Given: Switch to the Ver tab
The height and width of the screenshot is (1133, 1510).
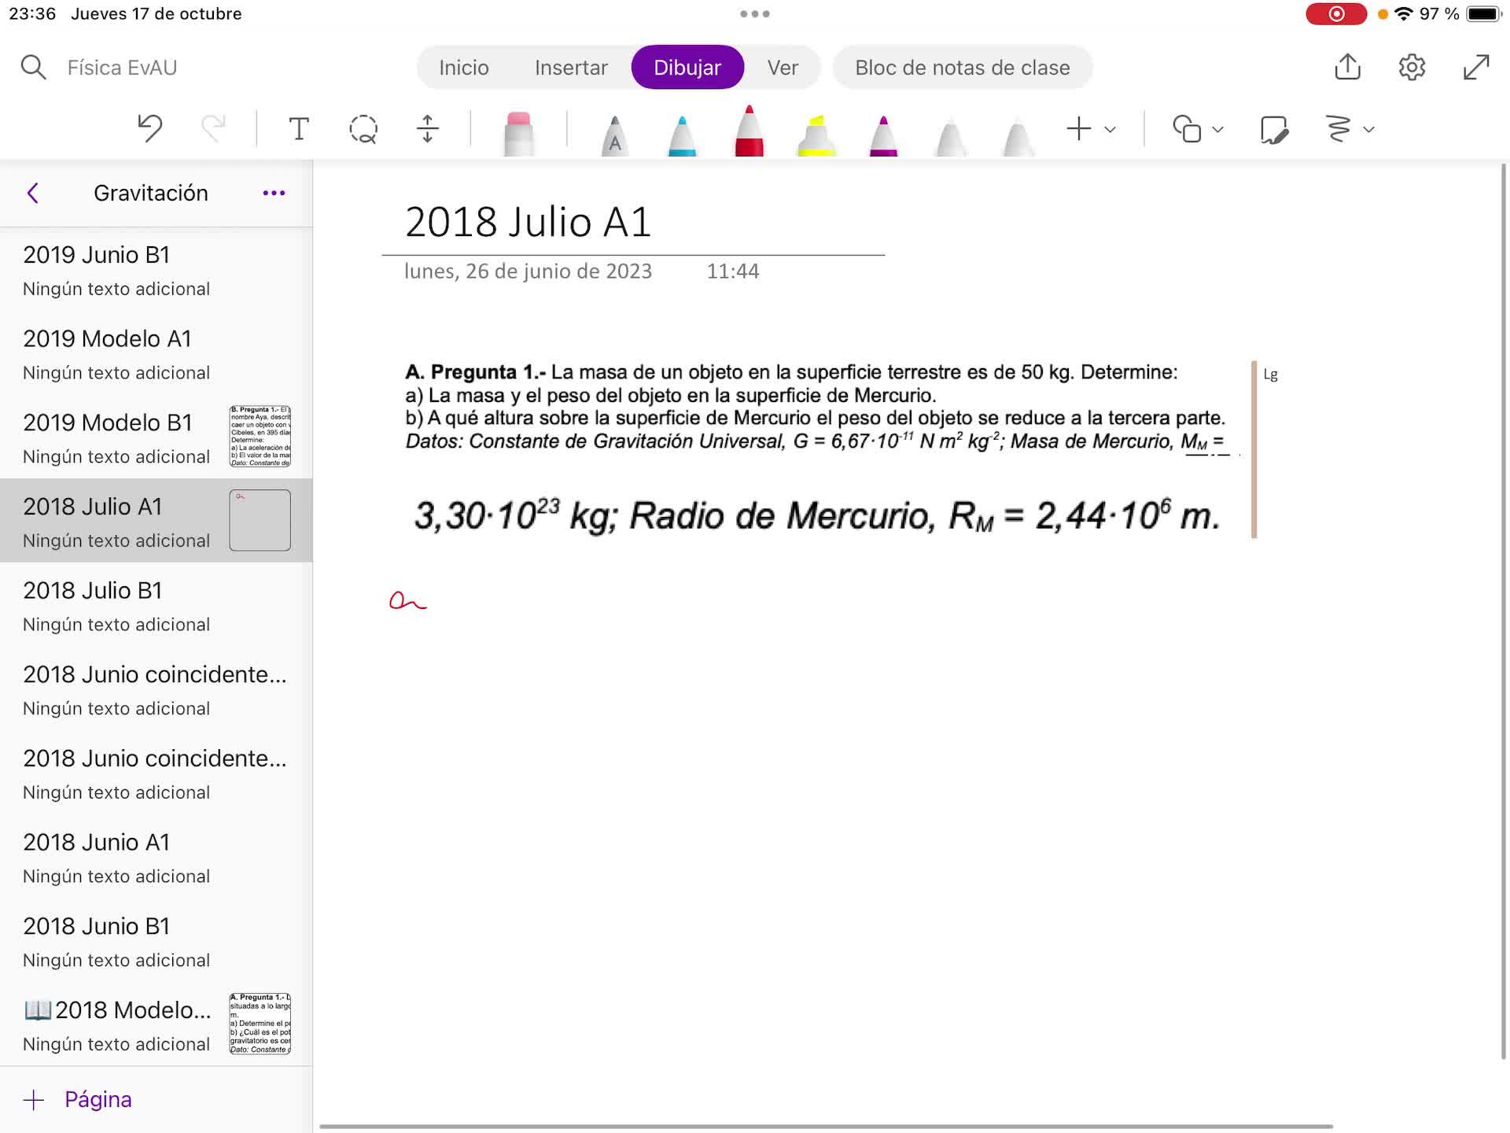Looking at the screenshot, I should [783, 68].
